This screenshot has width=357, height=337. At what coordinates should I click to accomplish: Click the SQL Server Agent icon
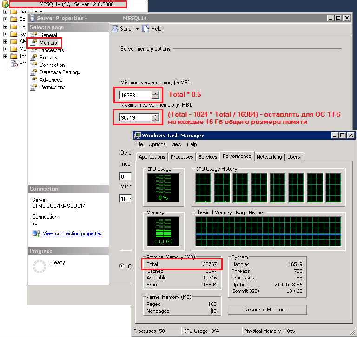click(14, 64)
